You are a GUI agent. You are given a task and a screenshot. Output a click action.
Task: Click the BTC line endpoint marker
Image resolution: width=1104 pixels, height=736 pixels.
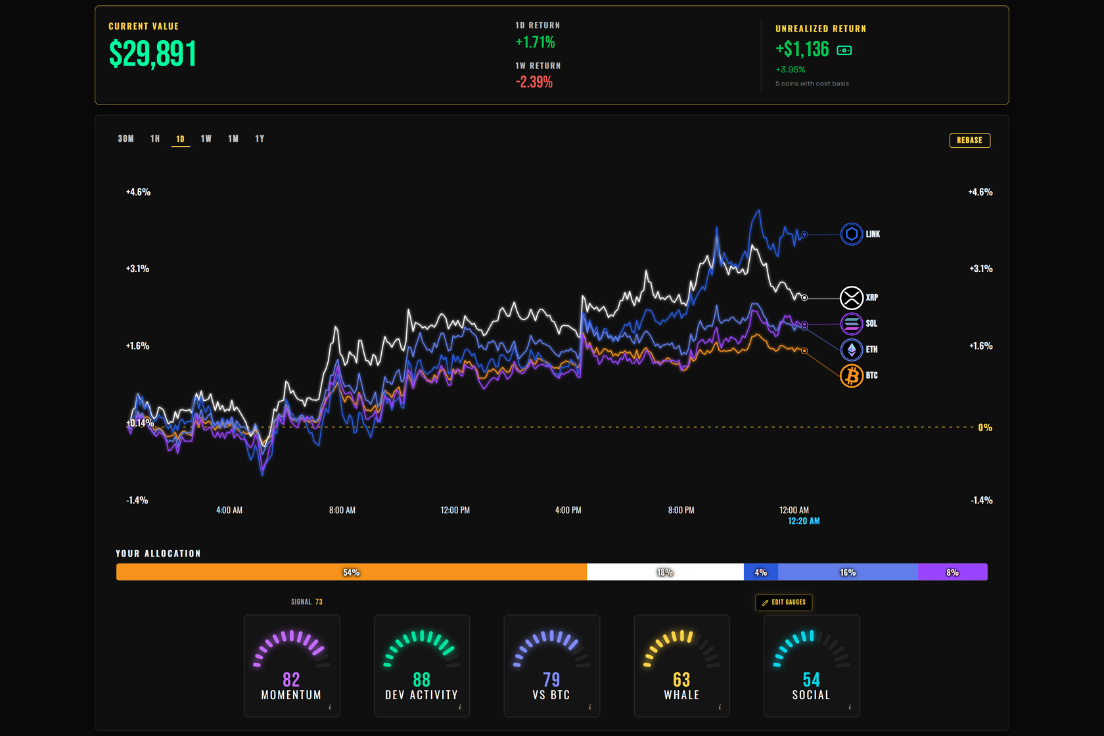[804, 351]
